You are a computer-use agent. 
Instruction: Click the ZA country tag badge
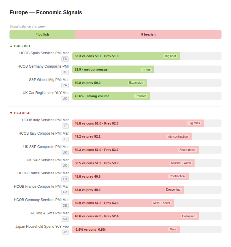[x=65, y=85]
